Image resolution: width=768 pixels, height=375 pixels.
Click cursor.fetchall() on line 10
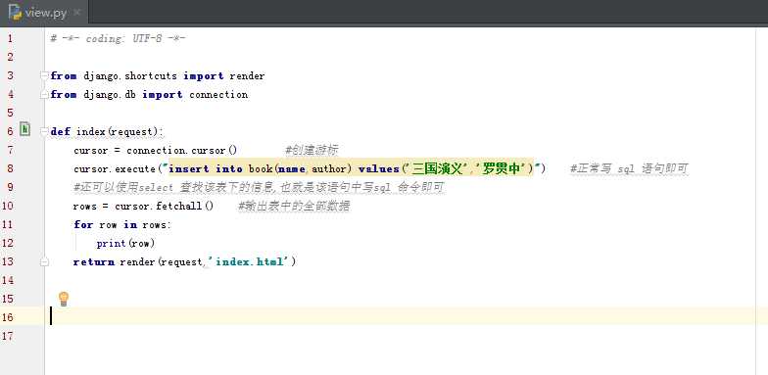165,206
